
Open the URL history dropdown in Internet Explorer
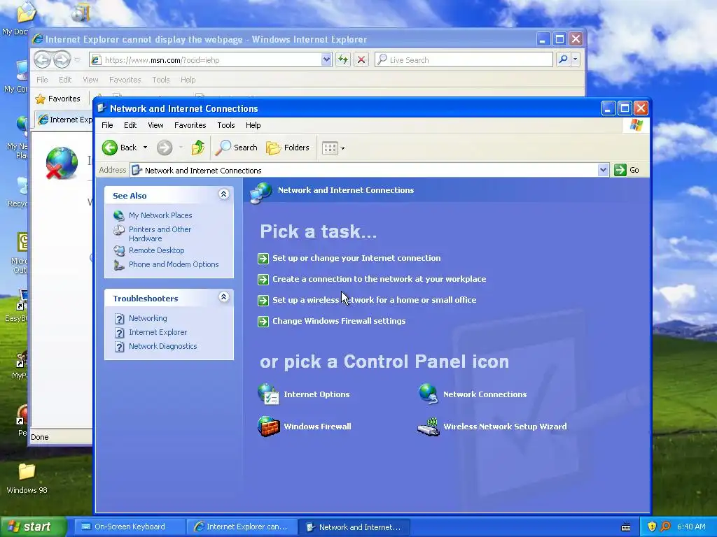pyautogui.click(x=326, y=59)
